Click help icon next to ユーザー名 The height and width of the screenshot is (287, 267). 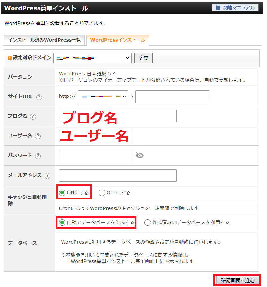point(38,136)
